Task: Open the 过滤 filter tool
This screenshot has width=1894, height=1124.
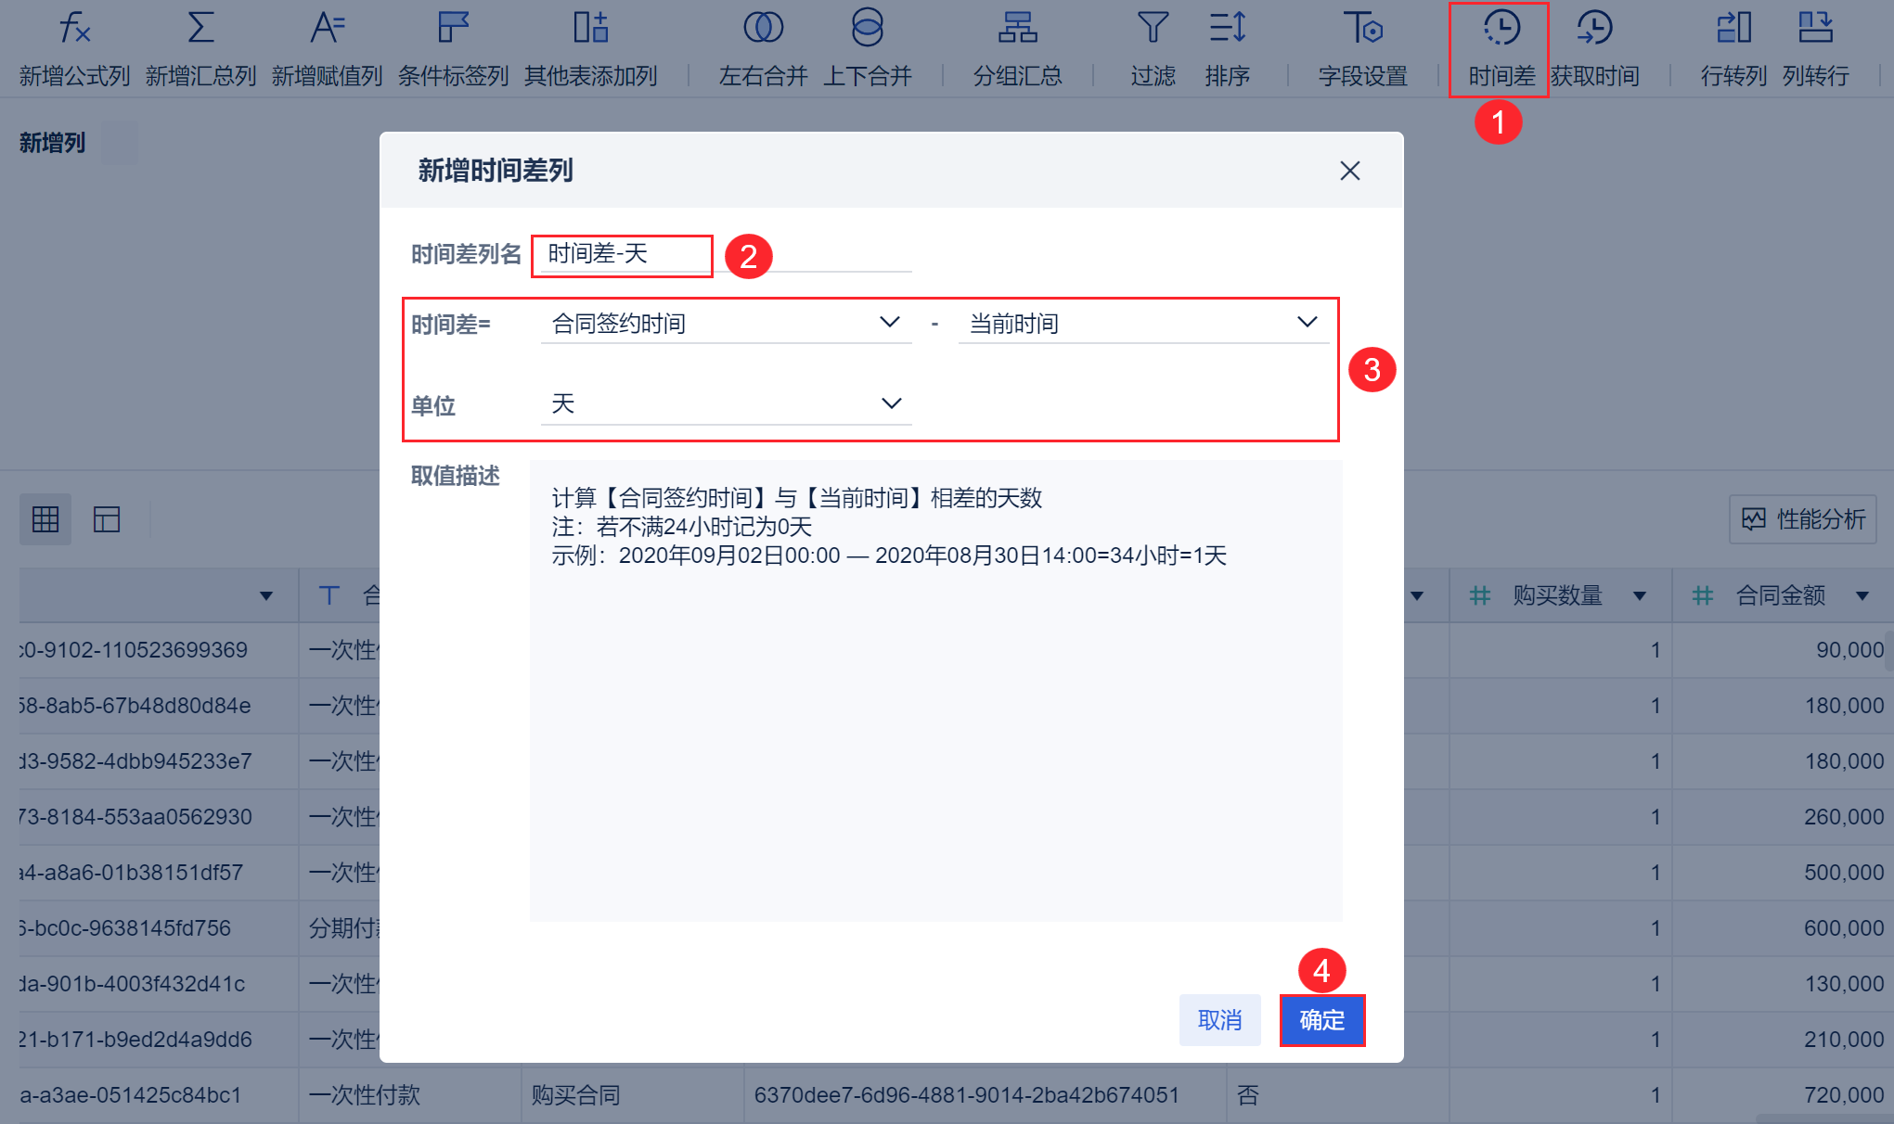Action: pyautogui.click(x=1153, y=50)
